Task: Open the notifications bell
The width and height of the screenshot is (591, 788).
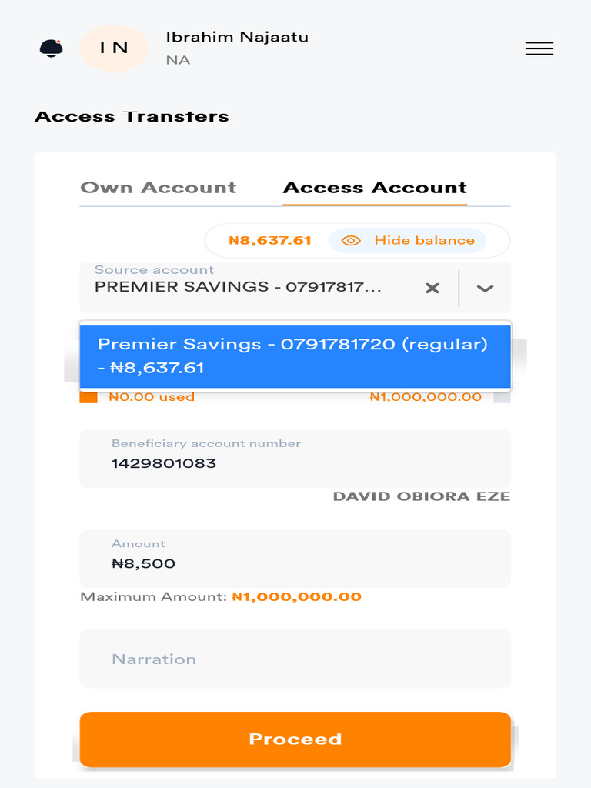Action: tap(51, 48)
